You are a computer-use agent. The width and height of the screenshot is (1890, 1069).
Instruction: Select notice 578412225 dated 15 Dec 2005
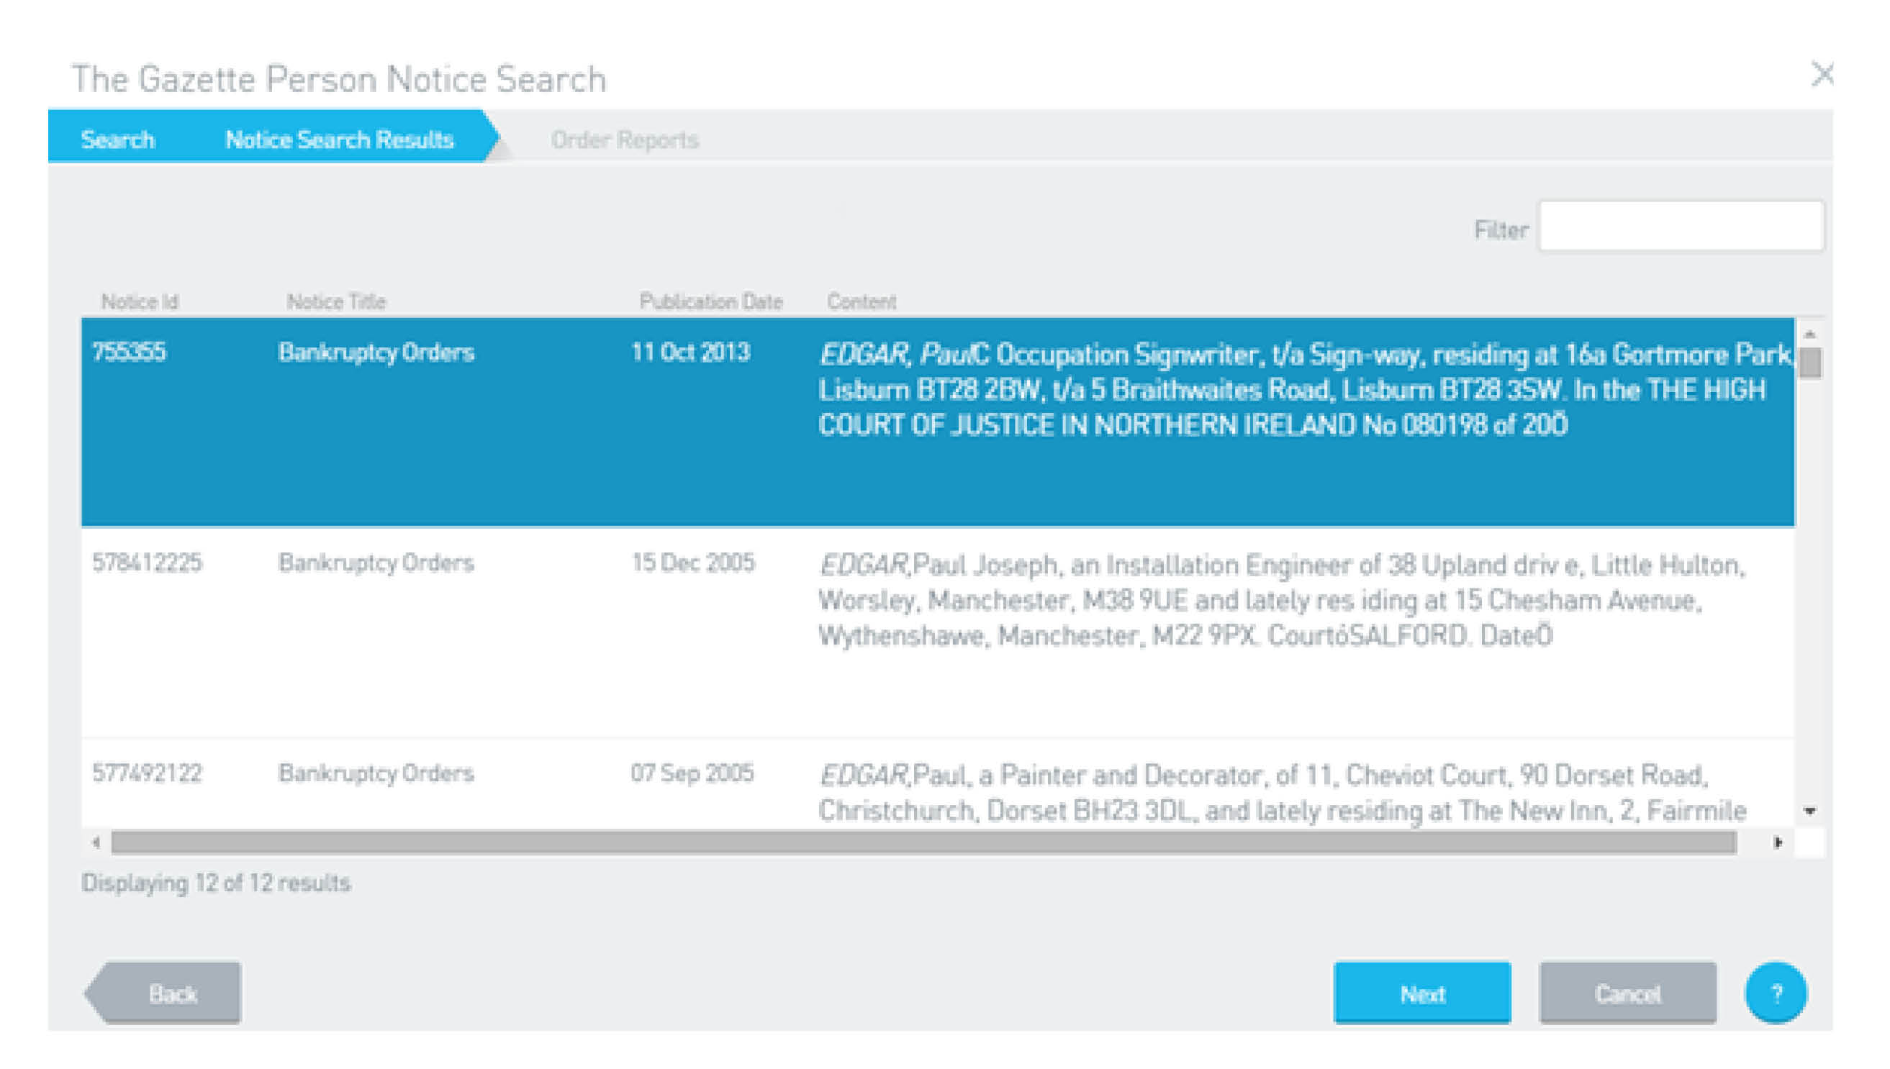pos(937,632)
